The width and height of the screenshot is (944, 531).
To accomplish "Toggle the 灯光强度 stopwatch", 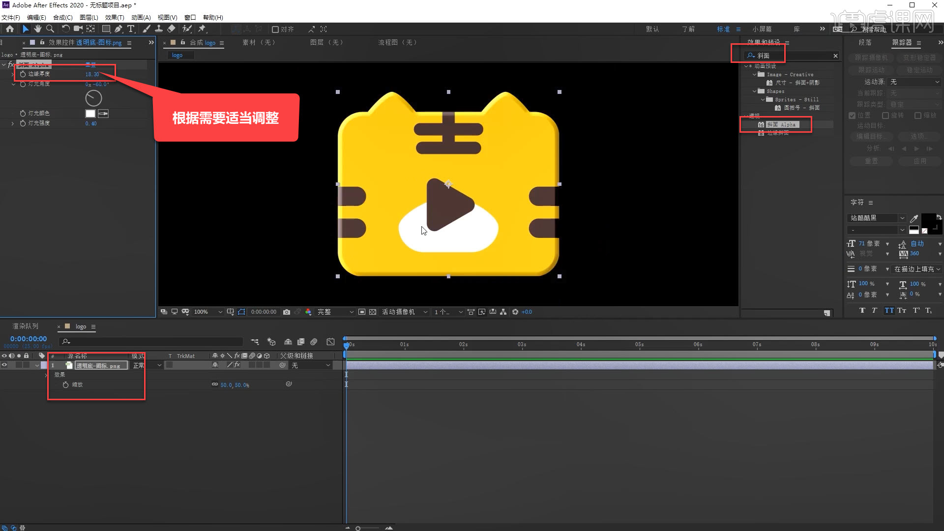I will [23, 123].
